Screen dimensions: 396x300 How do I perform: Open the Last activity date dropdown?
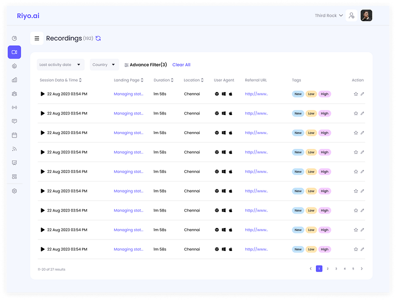(61, 65)
